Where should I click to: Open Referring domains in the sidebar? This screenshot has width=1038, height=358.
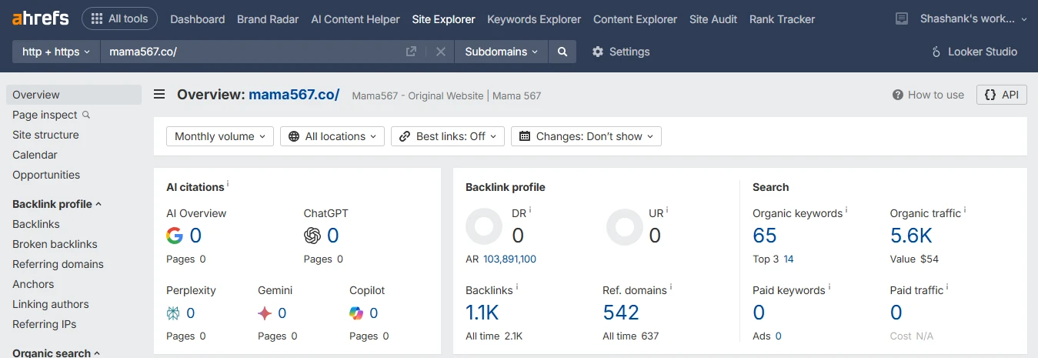point(58,264)
